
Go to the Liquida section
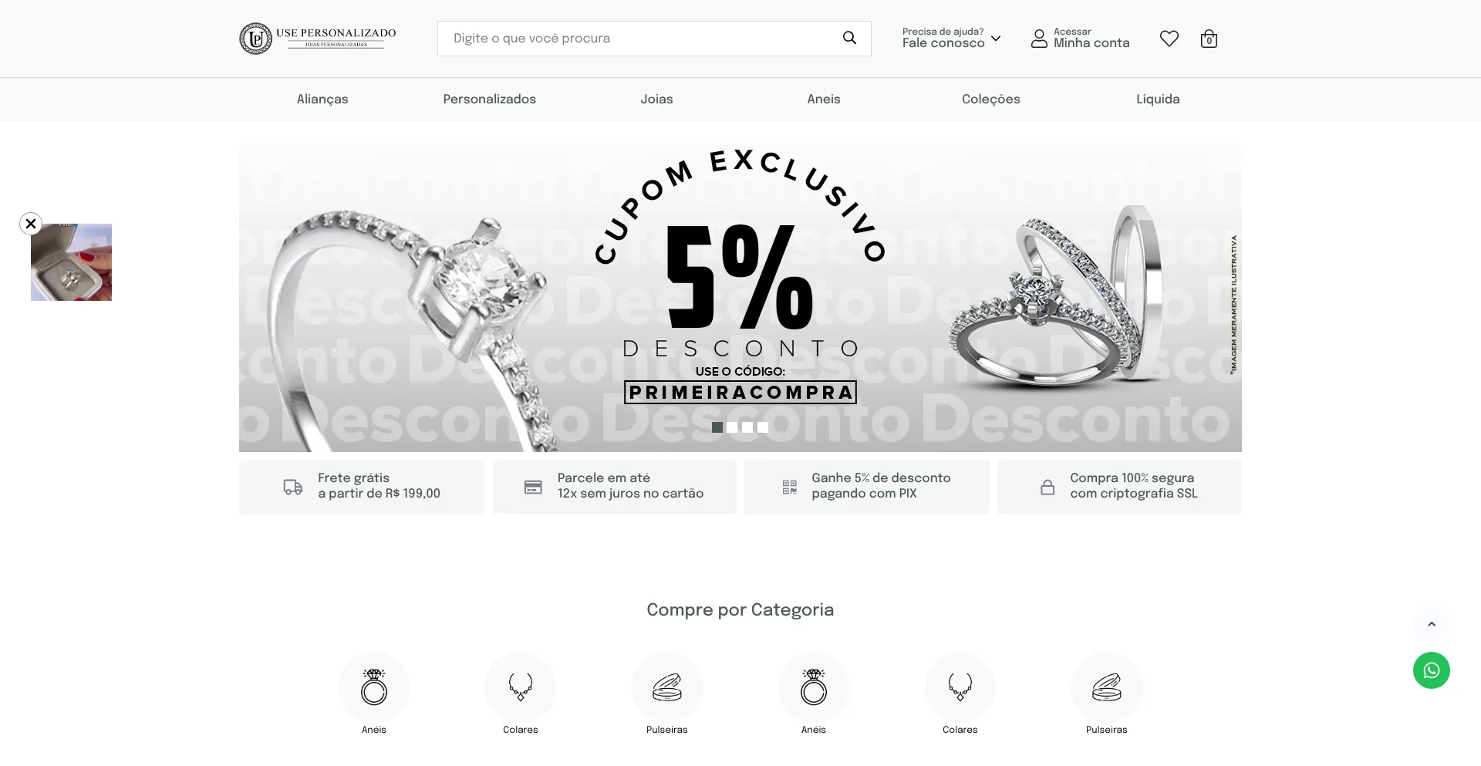1158,100
